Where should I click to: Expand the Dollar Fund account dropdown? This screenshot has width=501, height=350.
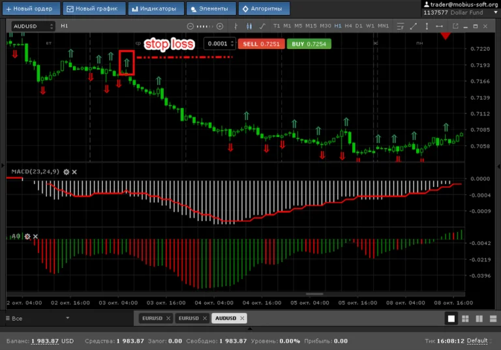496,12
